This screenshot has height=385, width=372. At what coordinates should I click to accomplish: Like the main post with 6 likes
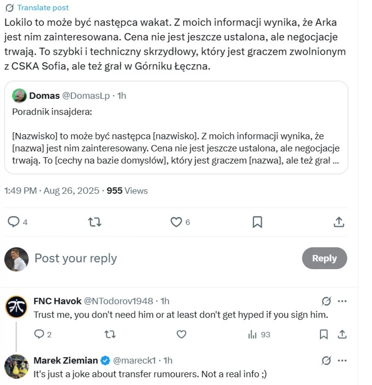[x=180, y=222]
